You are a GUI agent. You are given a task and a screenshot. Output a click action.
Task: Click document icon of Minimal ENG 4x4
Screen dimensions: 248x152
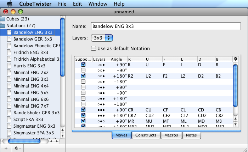9,86
